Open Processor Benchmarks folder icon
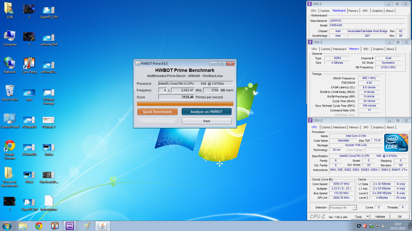 (10, 177)
